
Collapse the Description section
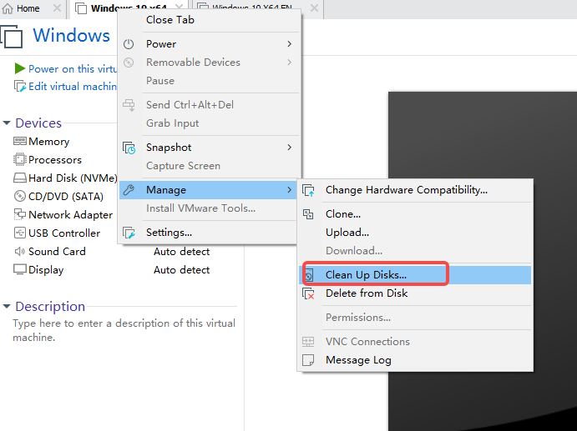click(x=7, y=306)
